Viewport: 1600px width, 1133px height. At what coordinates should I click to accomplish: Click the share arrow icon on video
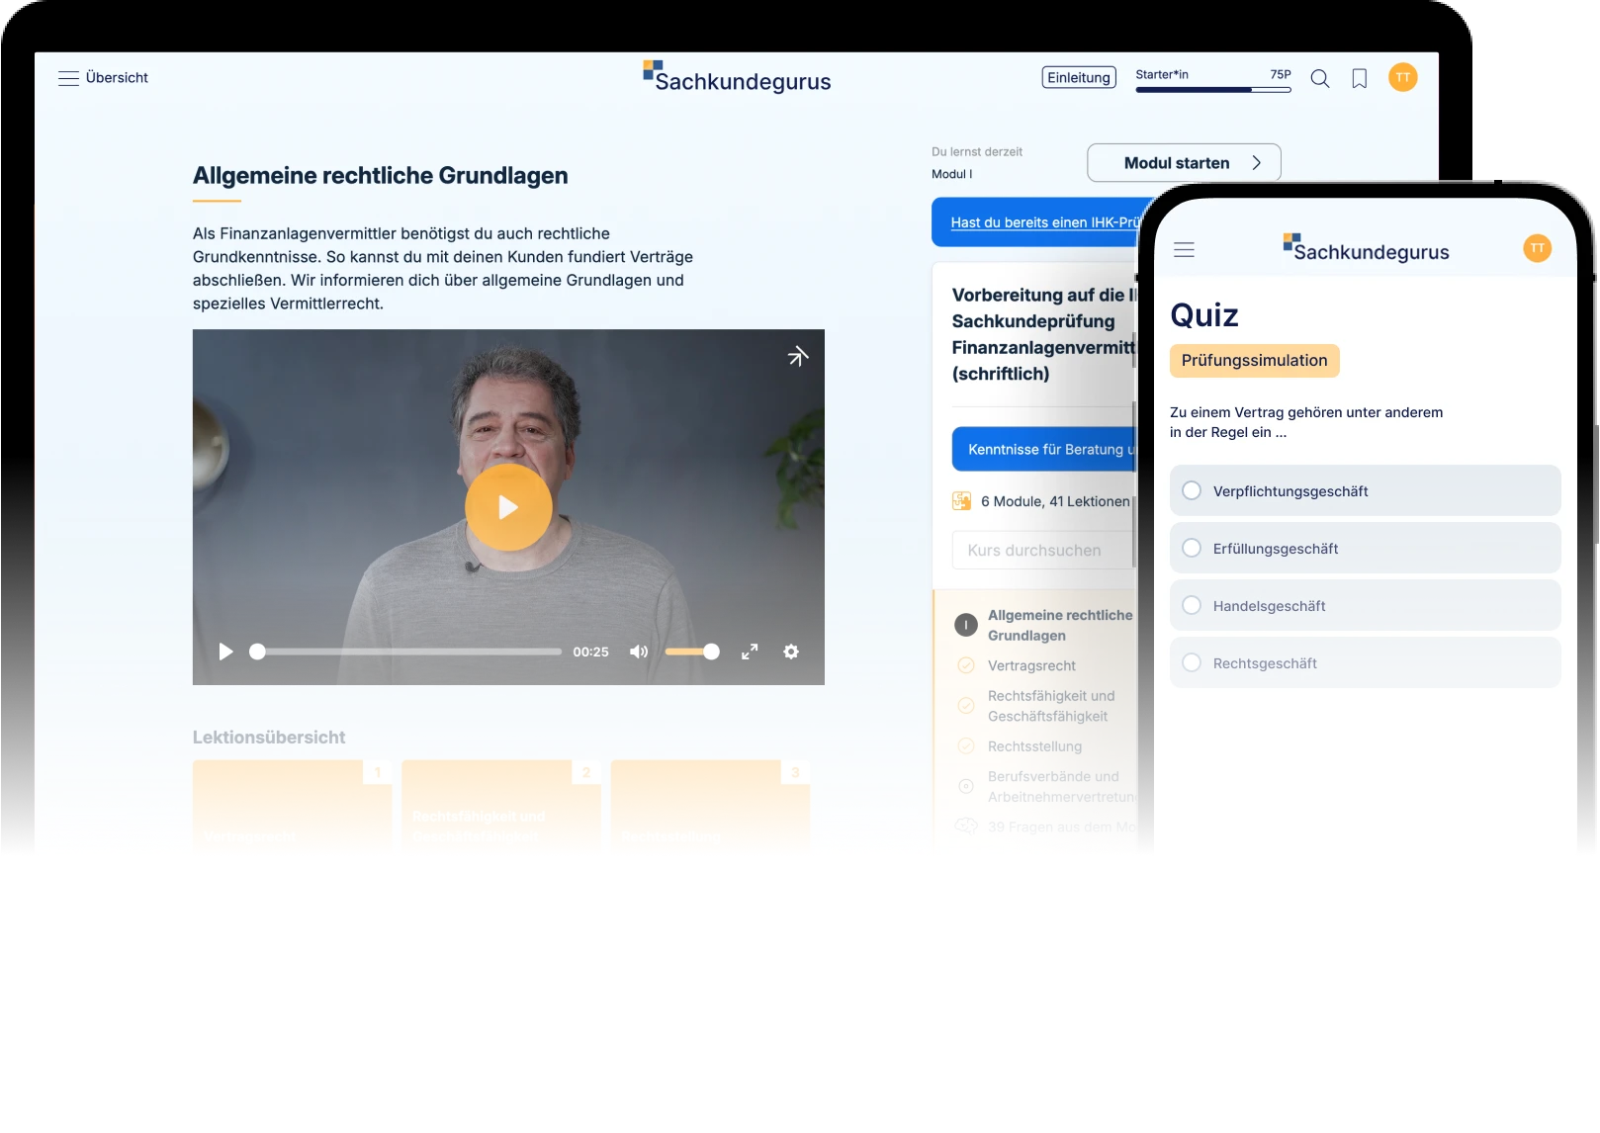pos(798,356)
